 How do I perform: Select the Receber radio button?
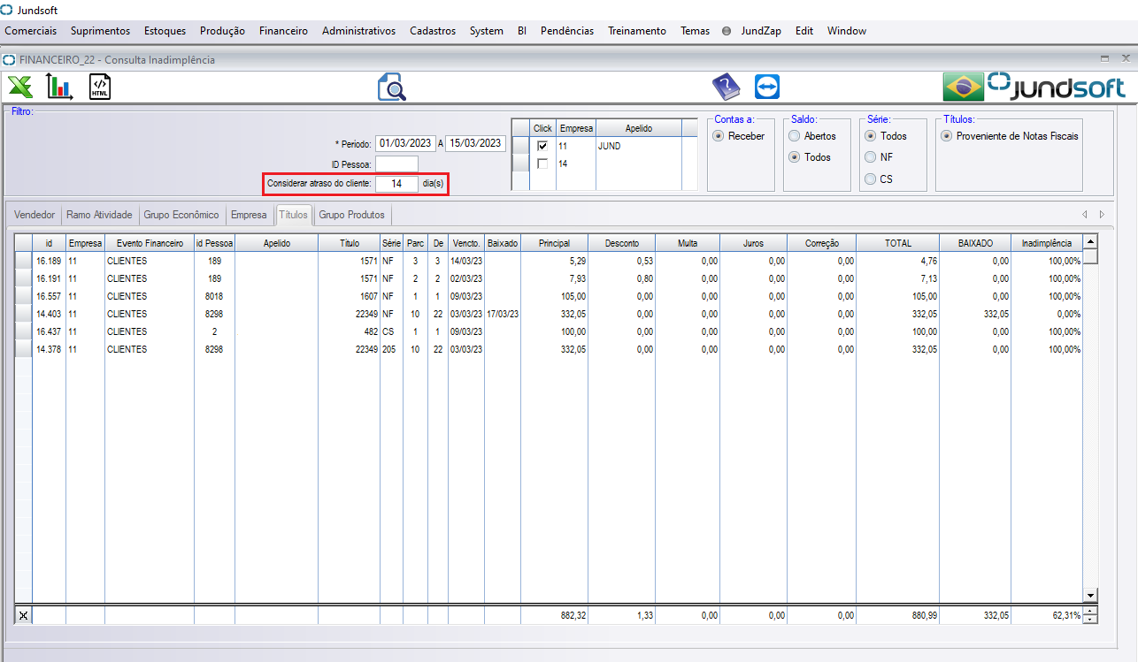(719, 136)
